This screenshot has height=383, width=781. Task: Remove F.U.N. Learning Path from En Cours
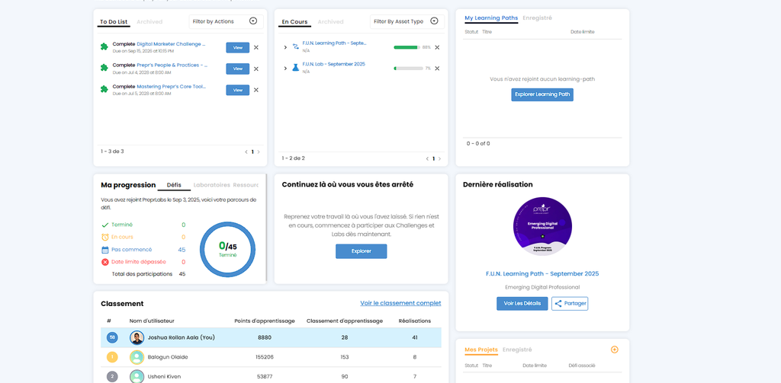[x=437, y=47]
